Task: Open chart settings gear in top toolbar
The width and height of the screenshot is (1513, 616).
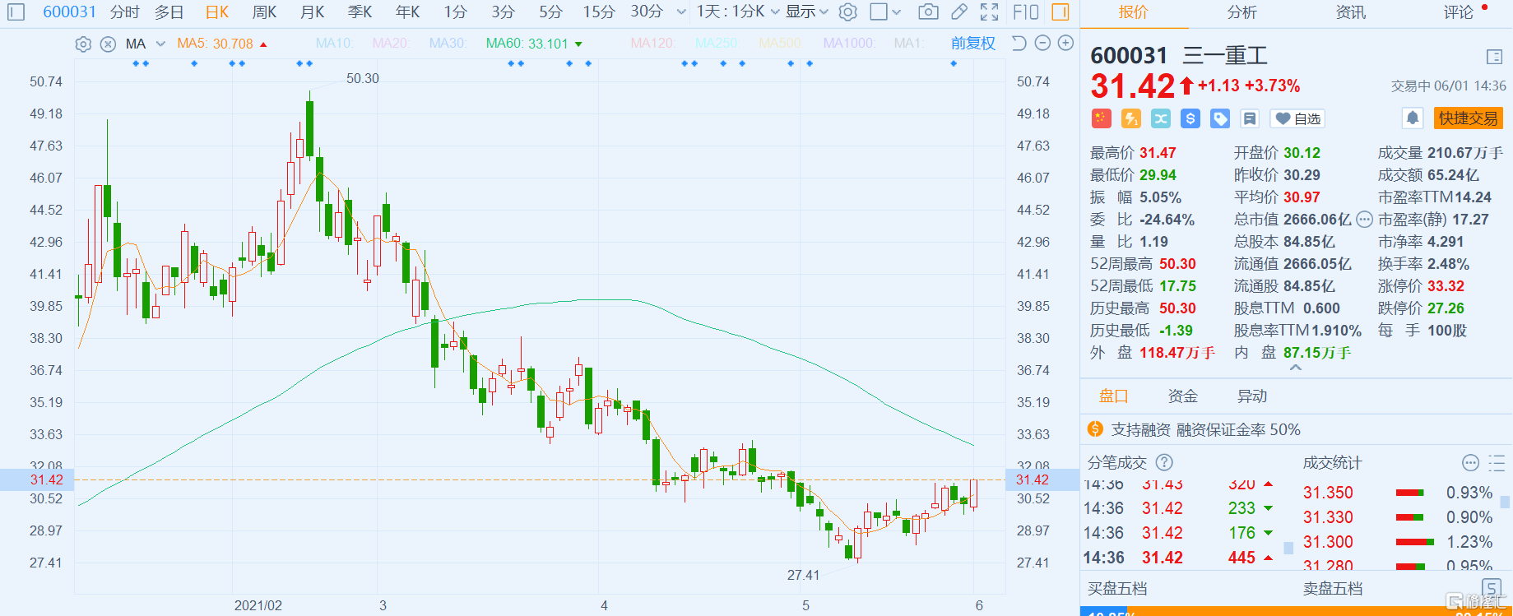Action: click(848, 12)
